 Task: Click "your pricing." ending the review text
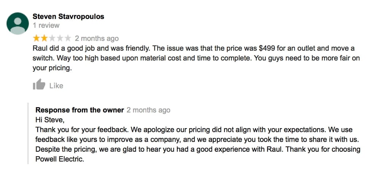point(52,68)
